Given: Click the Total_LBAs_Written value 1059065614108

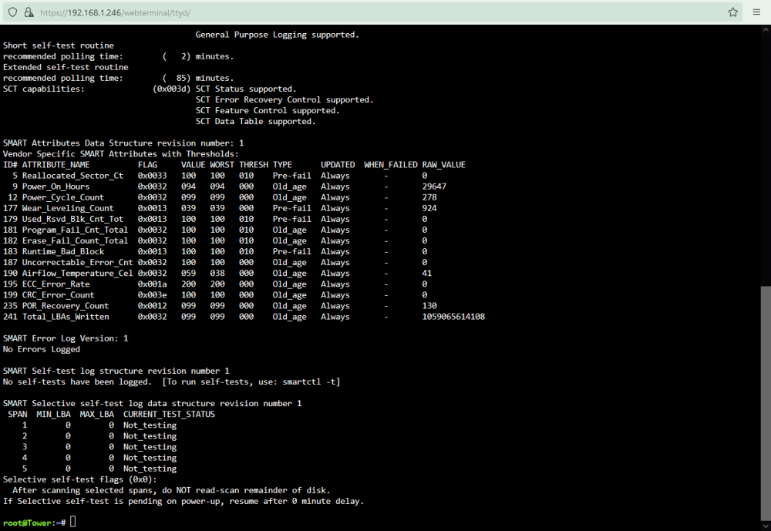Looking at the screenshot, I should coord(453,317).
